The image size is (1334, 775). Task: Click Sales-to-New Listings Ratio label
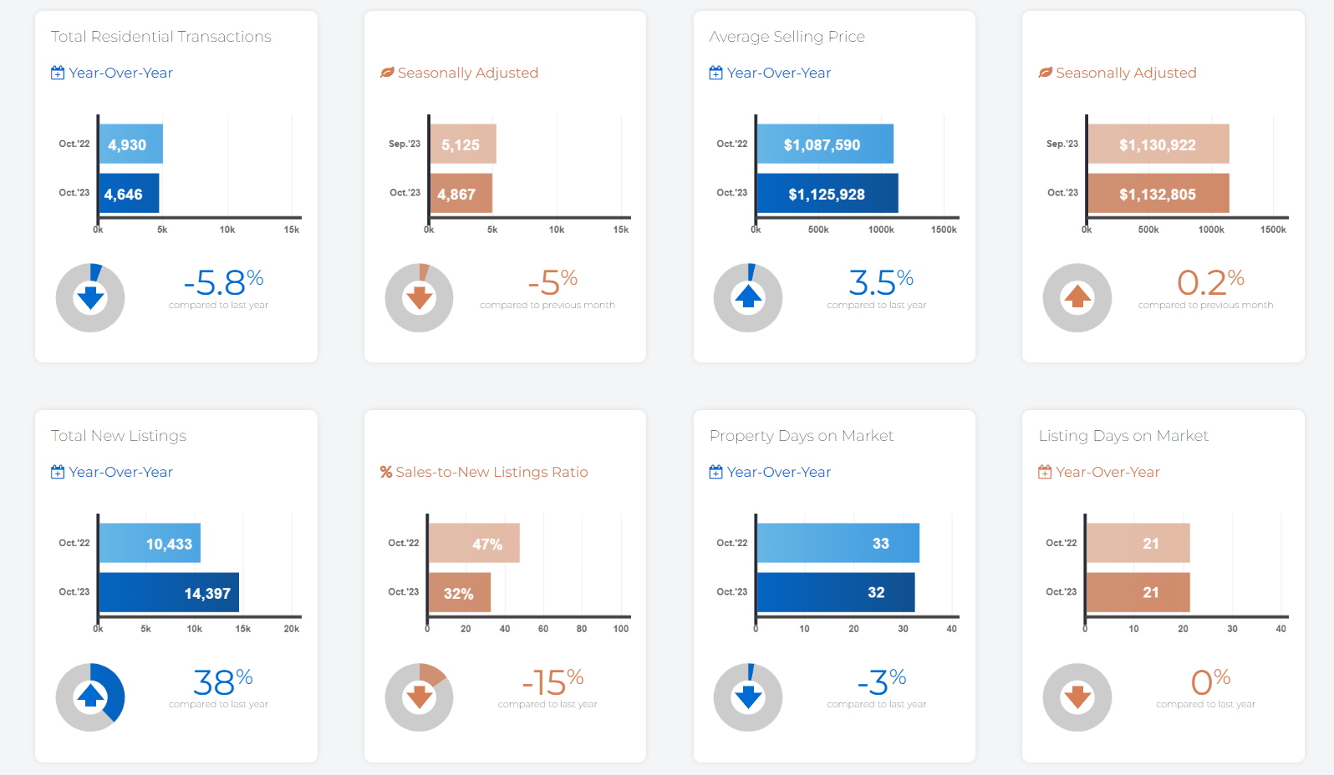(491, 472)
